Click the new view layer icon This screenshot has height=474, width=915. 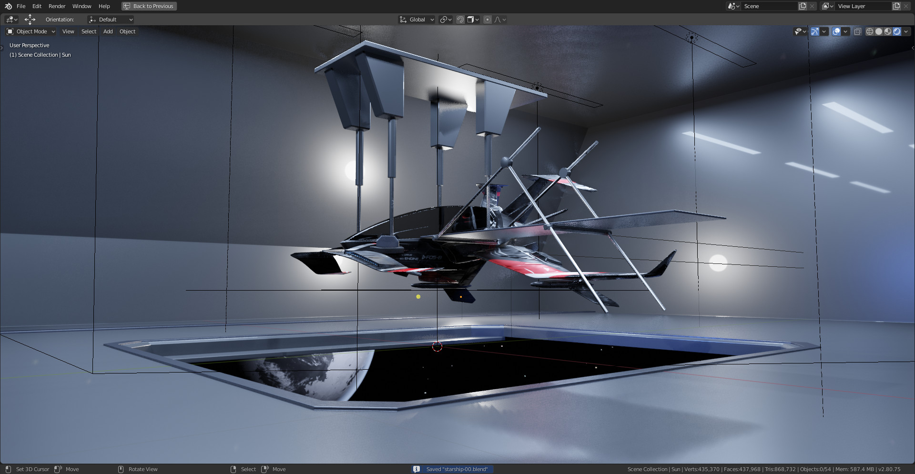[x=896, y=6]
